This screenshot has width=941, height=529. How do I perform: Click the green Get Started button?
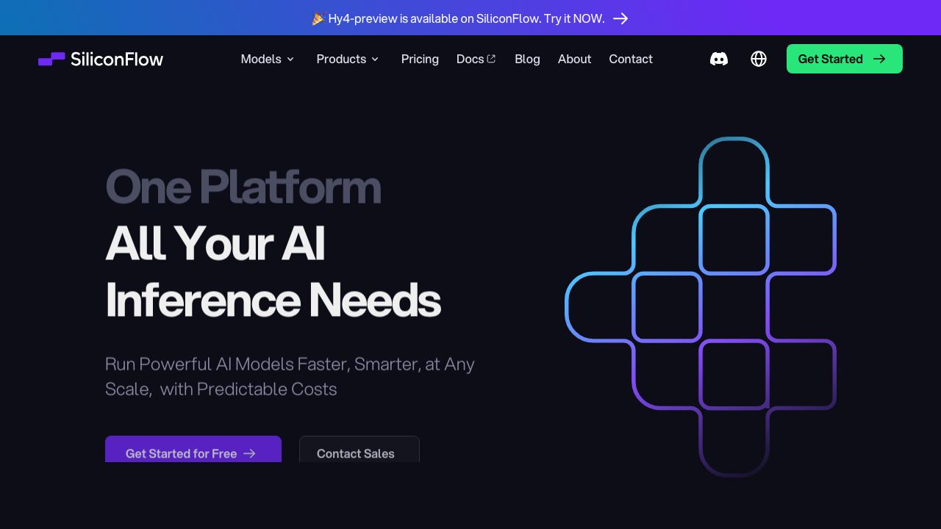845,59
